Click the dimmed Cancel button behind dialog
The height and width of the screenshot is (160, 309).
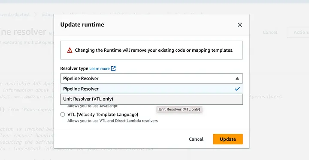[270, 33]
